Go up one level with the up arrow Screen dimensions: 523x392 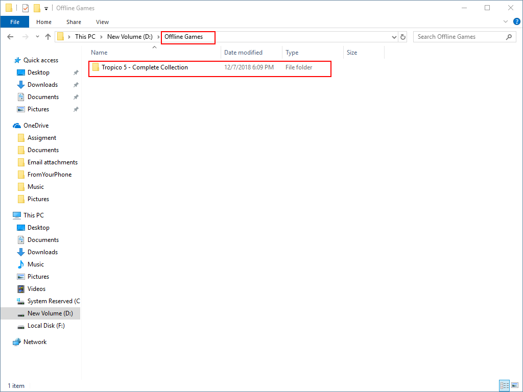coord(48,36)
